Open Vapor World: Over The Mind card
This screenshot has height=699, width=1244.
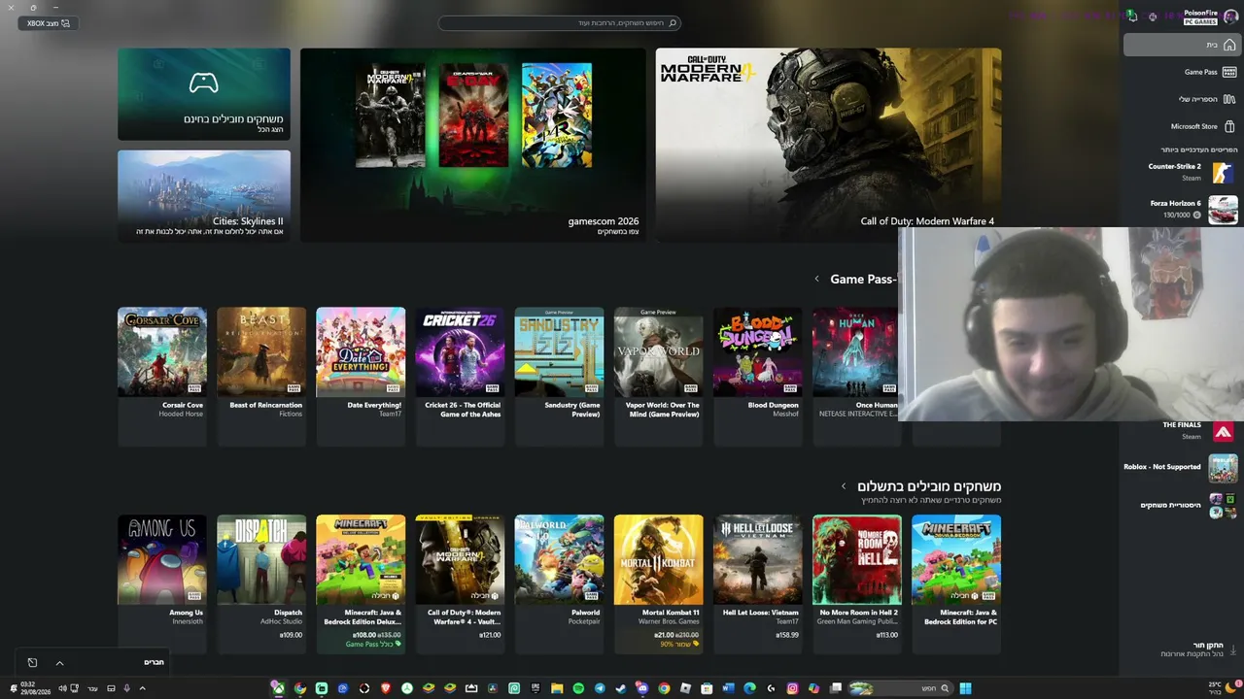pos(658,377)
